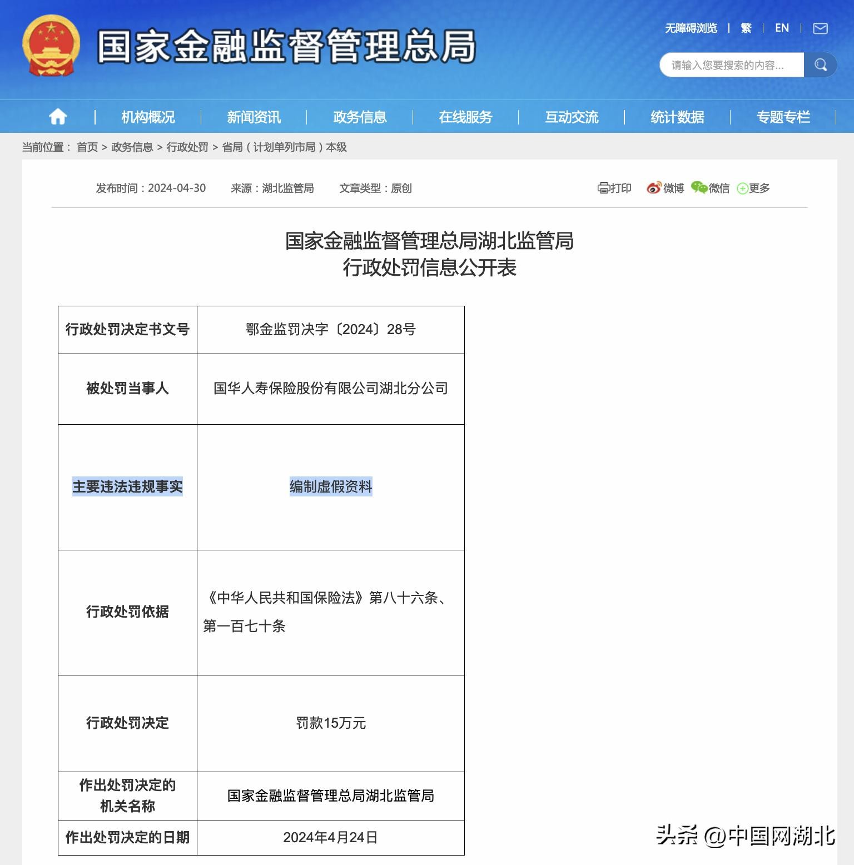Click the print icon
854x865 pixels.
(603, 188)
